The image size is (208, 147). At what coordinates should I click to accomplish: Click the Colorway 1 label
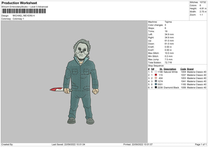[18, 19]
